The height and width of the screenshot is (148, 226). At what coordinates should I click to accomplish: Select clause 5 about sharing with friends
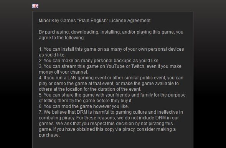pos(112,98)
